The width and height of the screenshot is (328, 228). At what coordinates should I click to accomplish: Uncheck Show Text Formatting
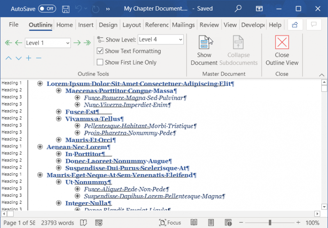coord(100,51)
